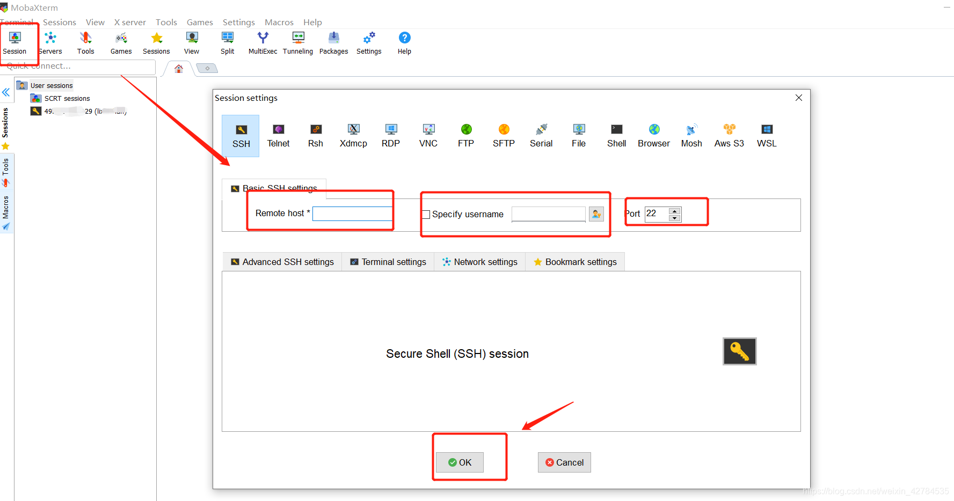Decrease the Port value with down arrow
This screenshot has width=954, height=501.
675,218
